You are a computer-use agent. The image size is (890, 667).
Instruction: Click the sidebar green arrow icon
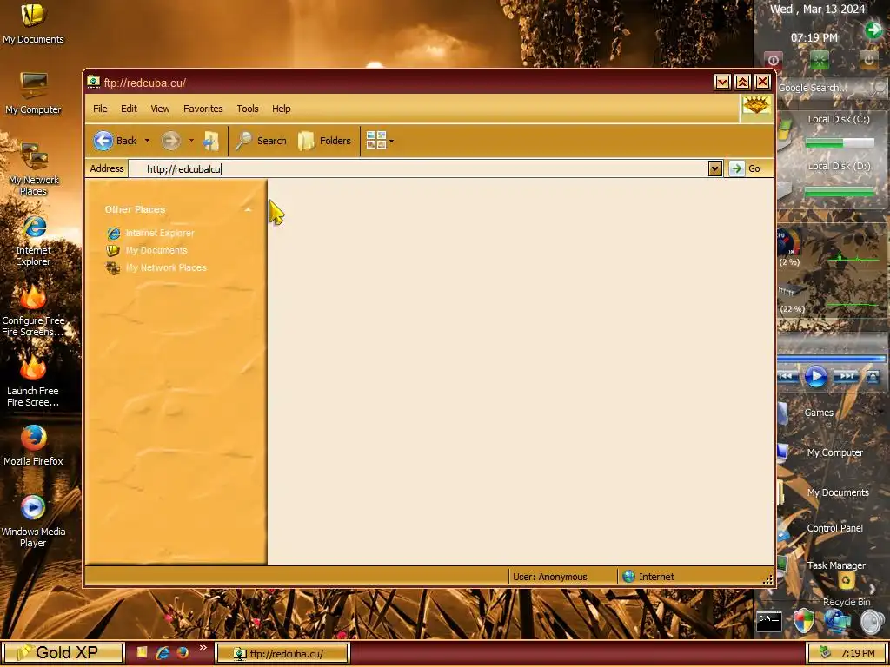873,30
